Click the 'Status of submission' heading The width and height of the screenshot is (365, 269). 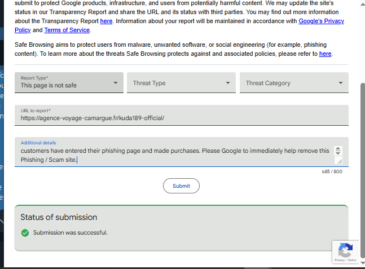pyautogui.click(x=59, y=217)
